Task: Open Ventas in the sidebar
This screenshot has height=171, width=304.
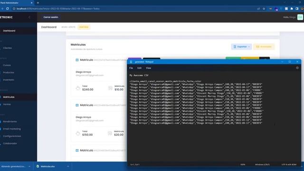Action: click(x=7, y=104)
